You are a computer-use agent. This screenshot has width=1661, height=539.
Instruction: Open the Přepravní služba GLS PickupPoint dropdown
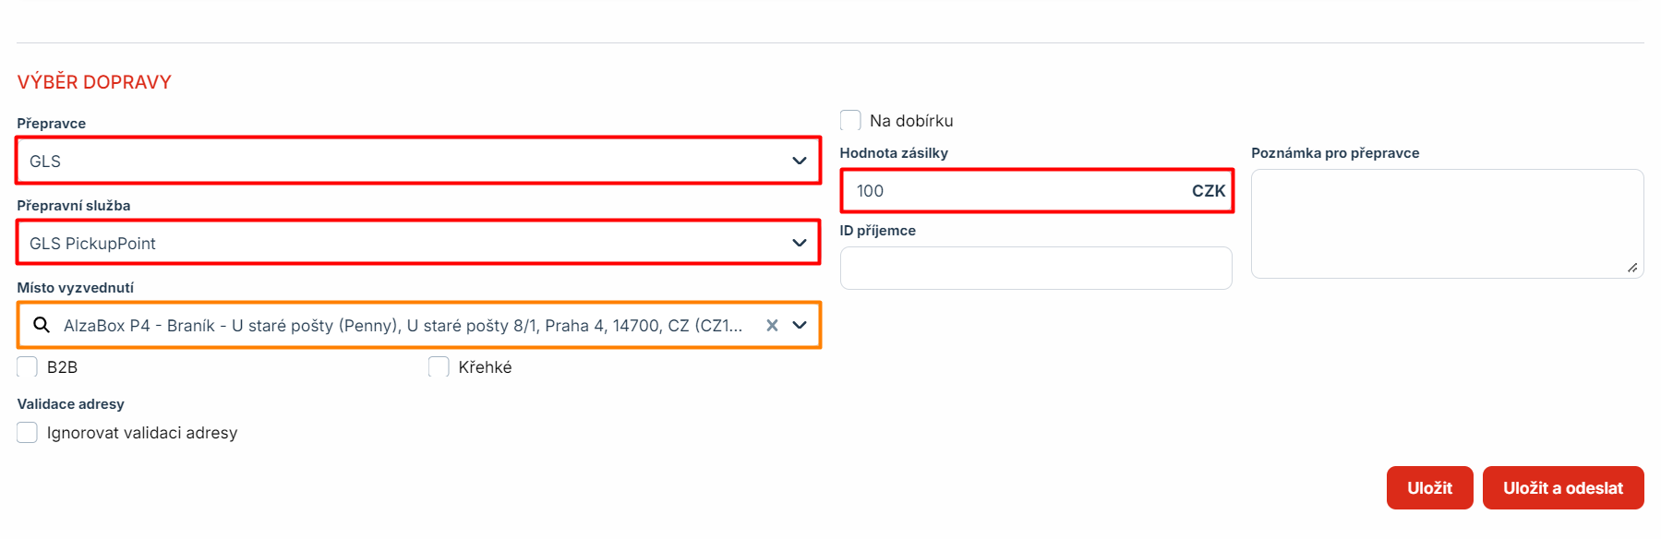coord(418,244)
